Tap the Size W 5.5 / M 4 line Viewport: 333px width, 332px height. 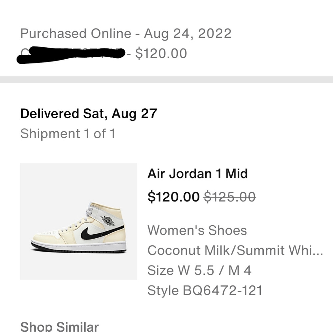(199, 270)
